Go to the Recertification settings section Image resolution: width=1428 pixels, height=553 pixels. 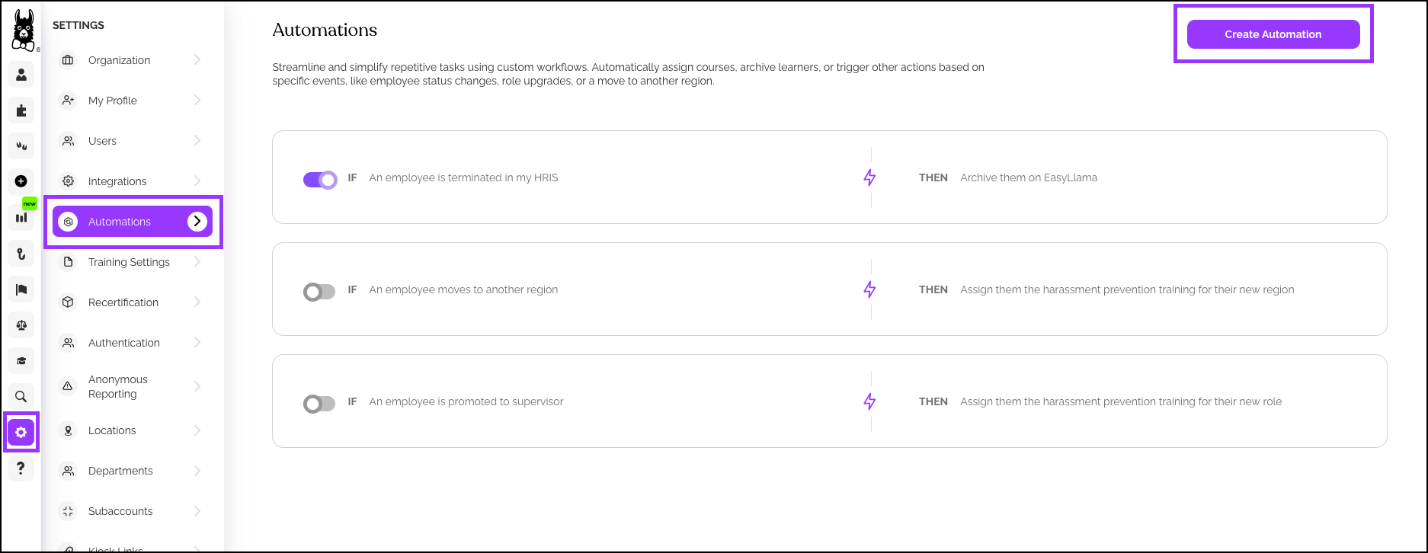(x=123, y=302)
